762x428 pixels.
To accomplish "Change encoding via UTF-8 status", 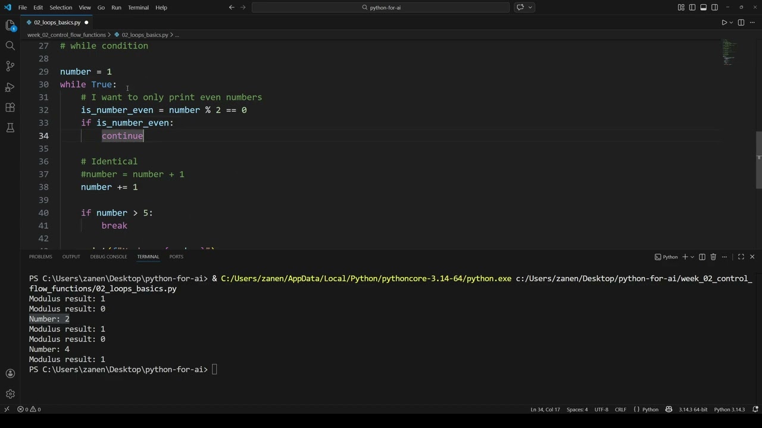I will pos(601,410).
